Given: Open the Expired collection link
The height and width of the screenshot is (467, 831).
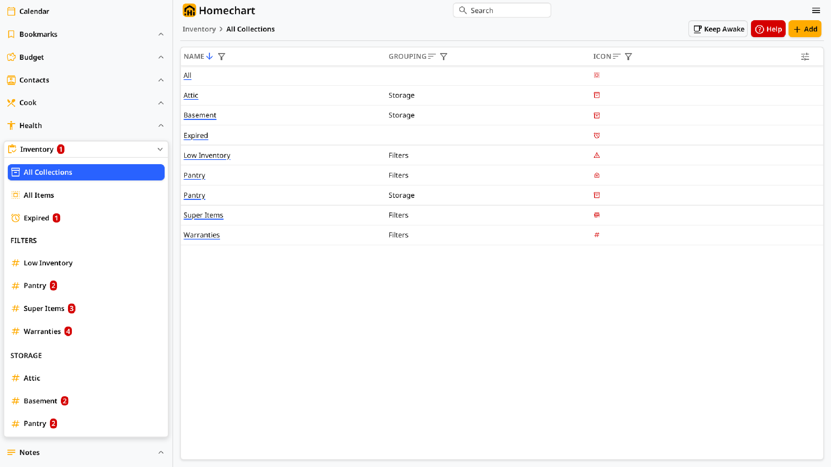Looking at the screenshot, I should pyautogui.click(x=196, y=136).
